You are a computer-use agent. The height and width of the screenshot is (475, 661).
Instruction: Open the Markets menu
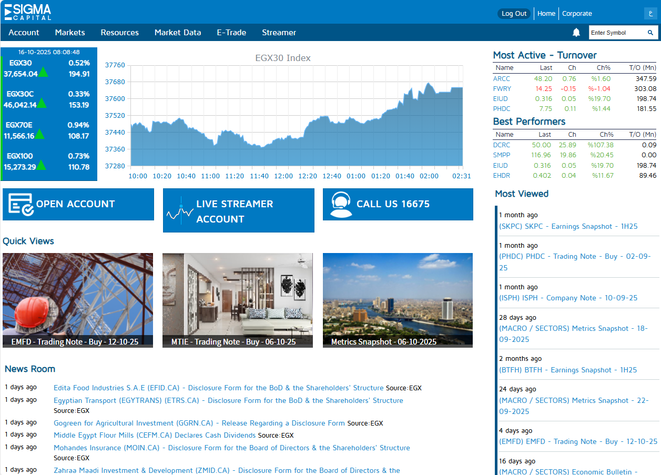pos(70,33)
